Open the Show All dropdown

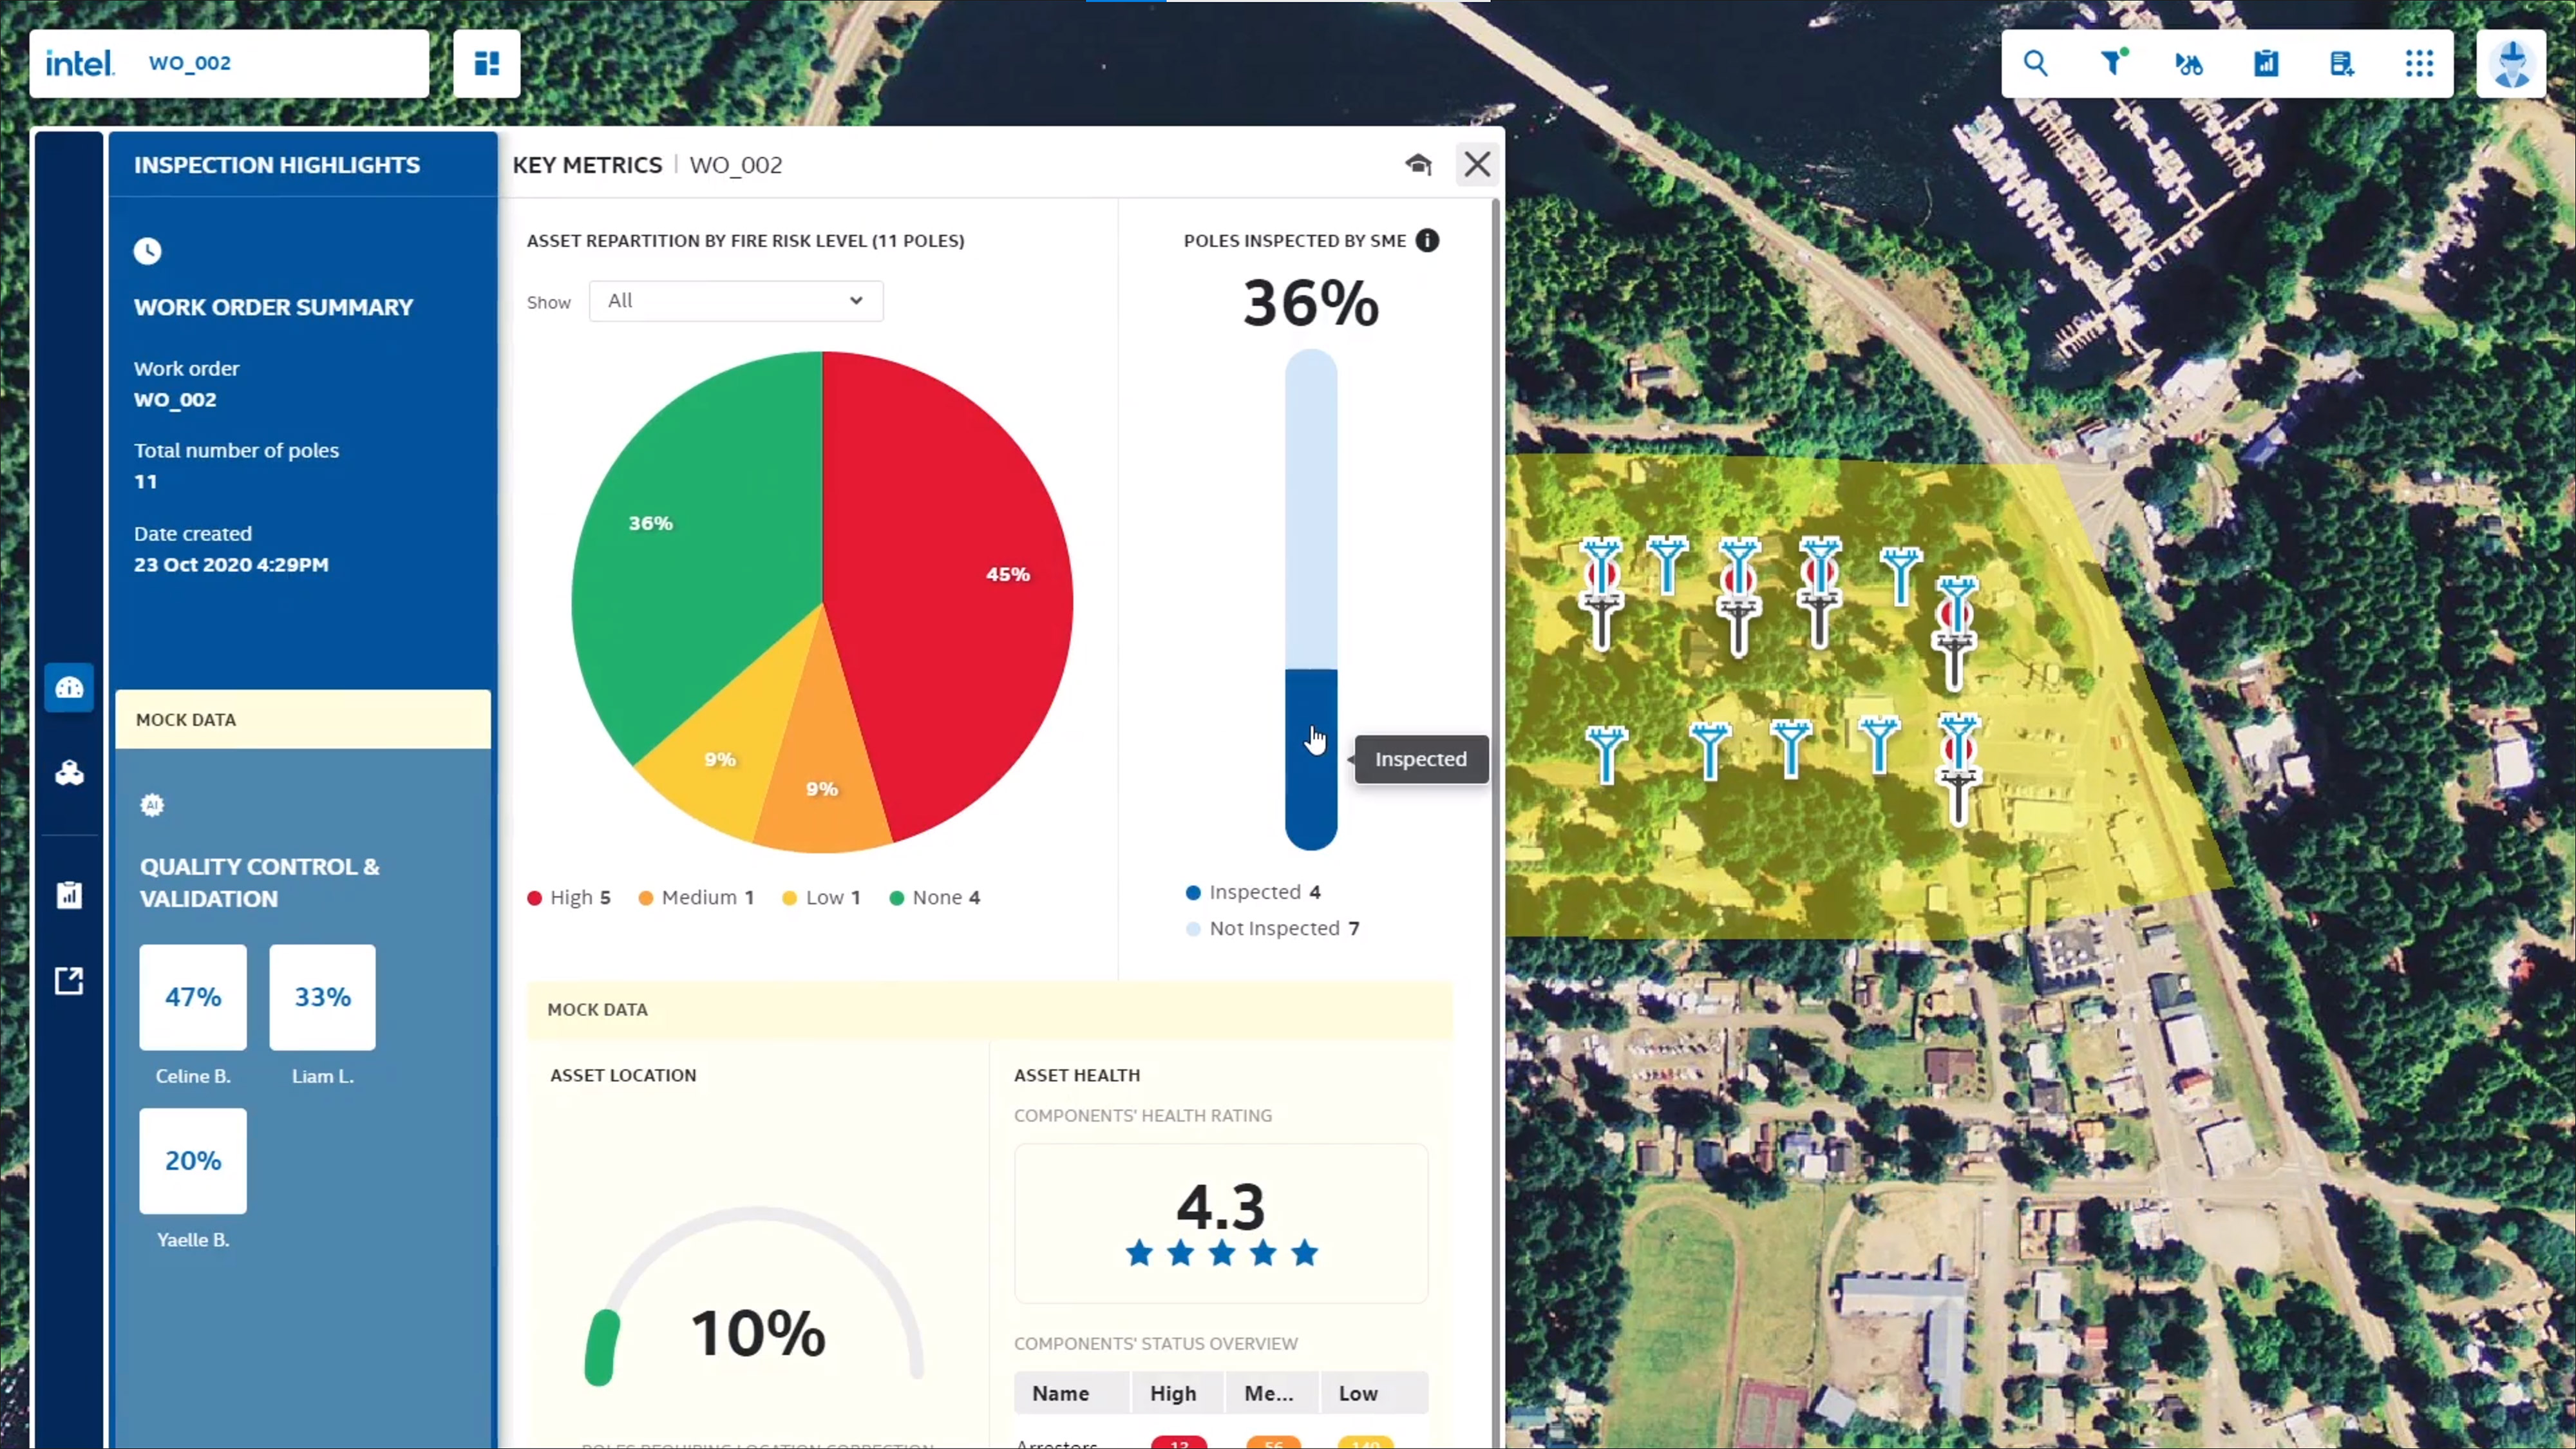pyautogui.click(x=735, y=300)
